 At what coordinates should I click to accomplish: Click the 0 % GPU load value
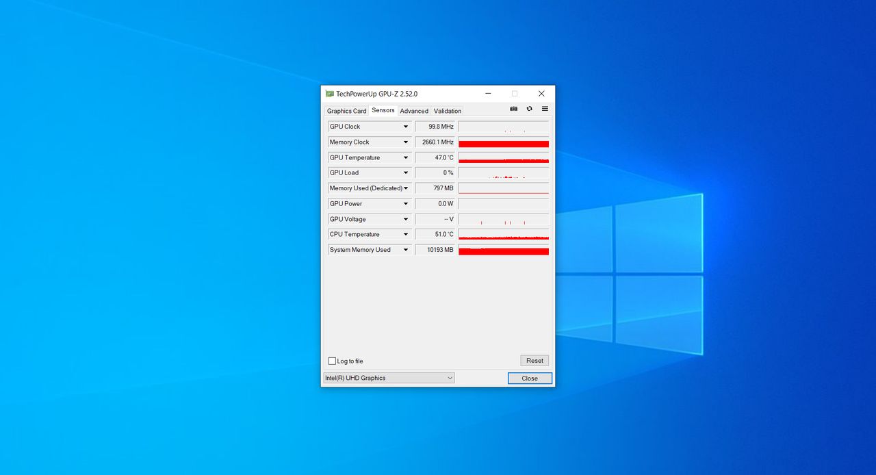[435, 173]
